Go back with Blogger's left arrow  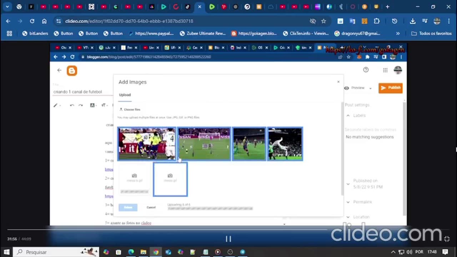(59, 70)
